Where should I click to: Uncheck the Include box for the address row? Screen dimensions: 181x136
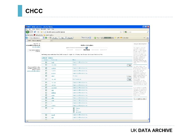coord(46,93)
